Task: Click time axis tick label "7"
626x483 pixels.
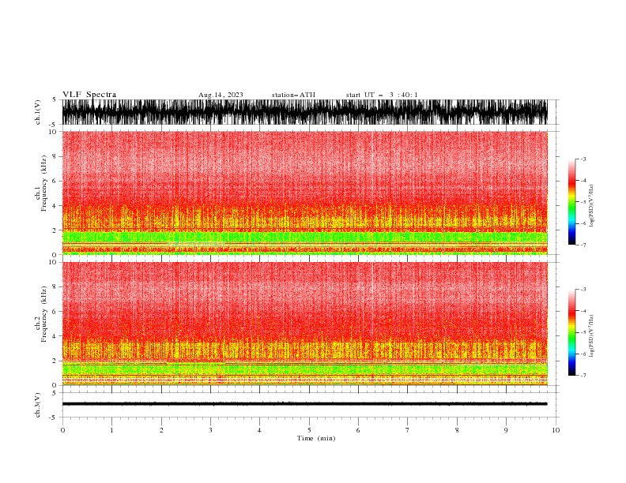Action: click(408, 430)
